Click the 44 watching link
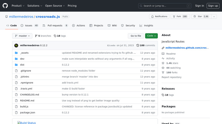Image resolution: width=222 pixels, height=124 pixels. 171,68
